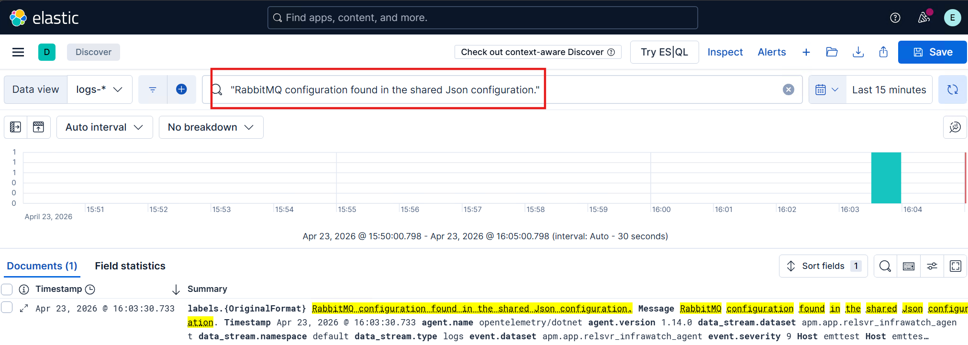Open saved session folder icon

[x=832, y=52]
